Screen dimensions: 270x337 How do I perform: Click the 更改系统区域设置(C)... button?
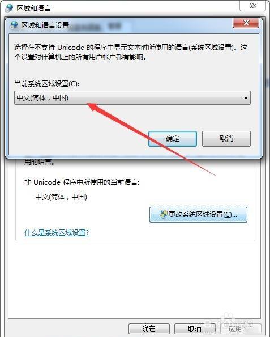tap(198, 215)
